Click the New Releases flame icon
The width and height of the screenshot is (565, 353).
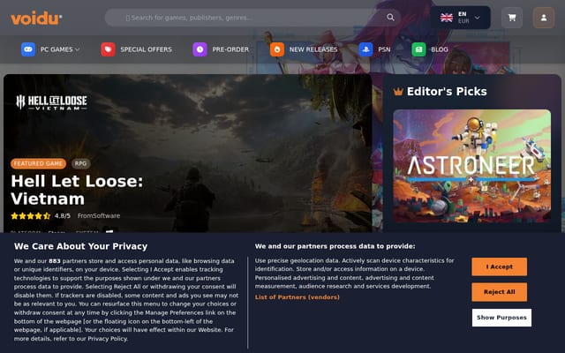point(277,49)
